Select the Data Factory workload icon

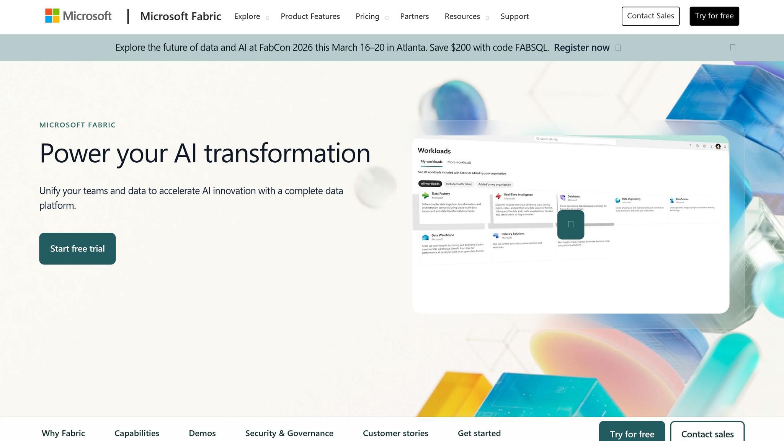tap(425, 196)
